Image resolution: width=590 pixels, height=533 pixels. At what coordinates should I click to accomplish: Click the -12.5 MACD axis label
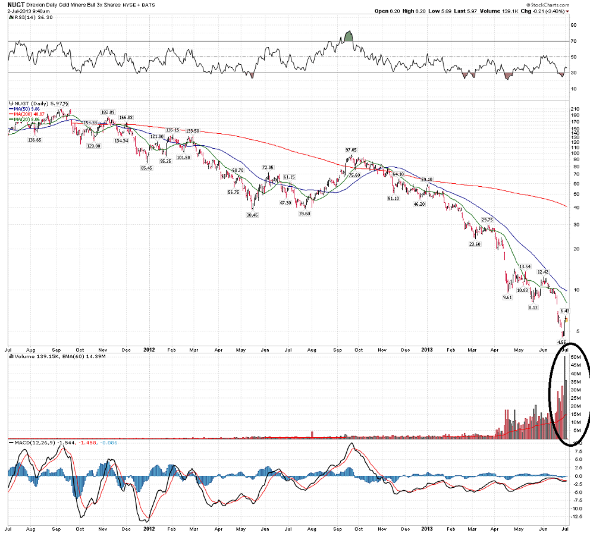pyautogui.click(x=577, y=517)
